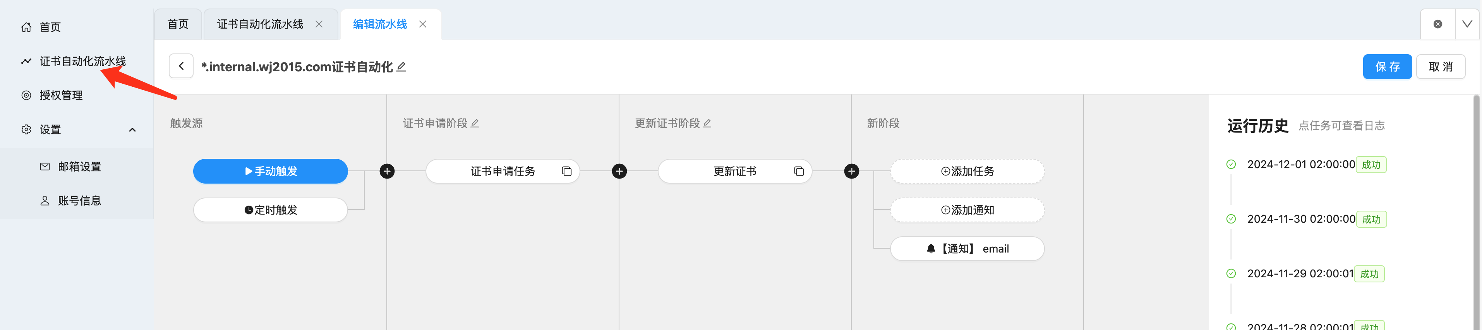Click the 取消 button
Image resolution: width=1482 pixels, height=330 pixels.
[x=1441, y=67]
